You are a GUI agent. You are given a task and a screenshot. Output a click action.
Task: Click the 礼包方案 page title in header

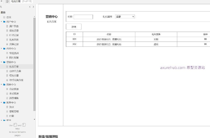pyautogui.click(x=16, y=1)
